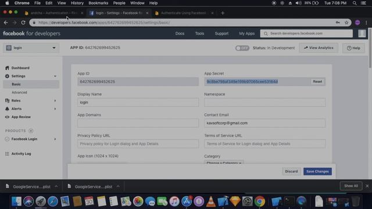Select Basic settings in sidebar

31,84
